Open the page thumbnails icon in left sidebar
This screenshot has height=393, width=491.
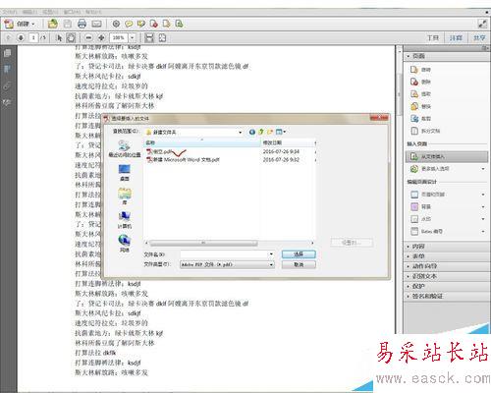point(7,53)
